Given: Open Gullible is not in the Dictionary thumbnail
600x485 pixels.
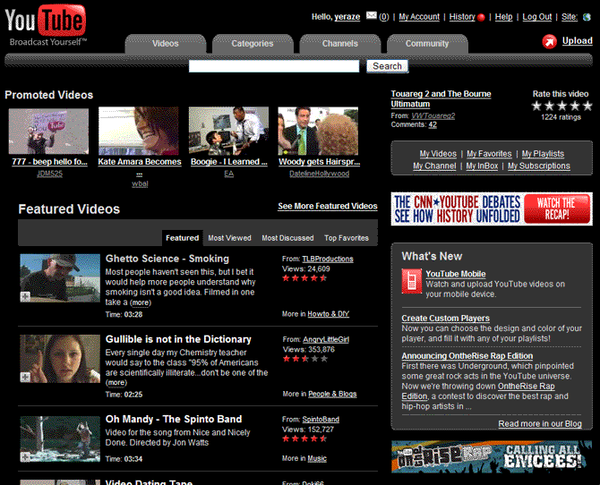Looking at the screenshot, I should pos(60,359).
